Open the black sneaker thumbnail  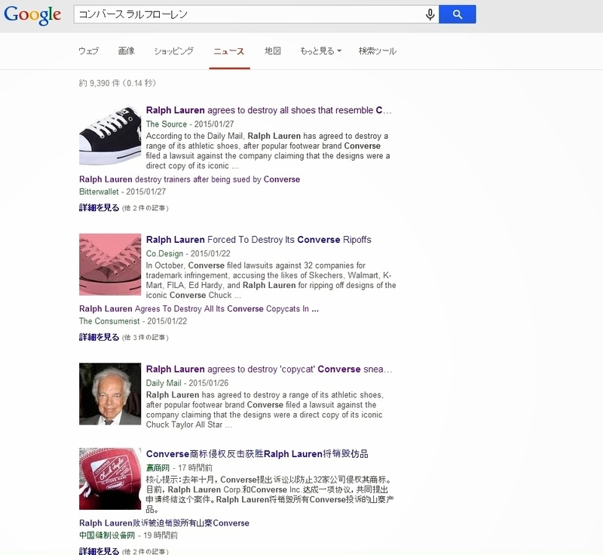[110, 135]
